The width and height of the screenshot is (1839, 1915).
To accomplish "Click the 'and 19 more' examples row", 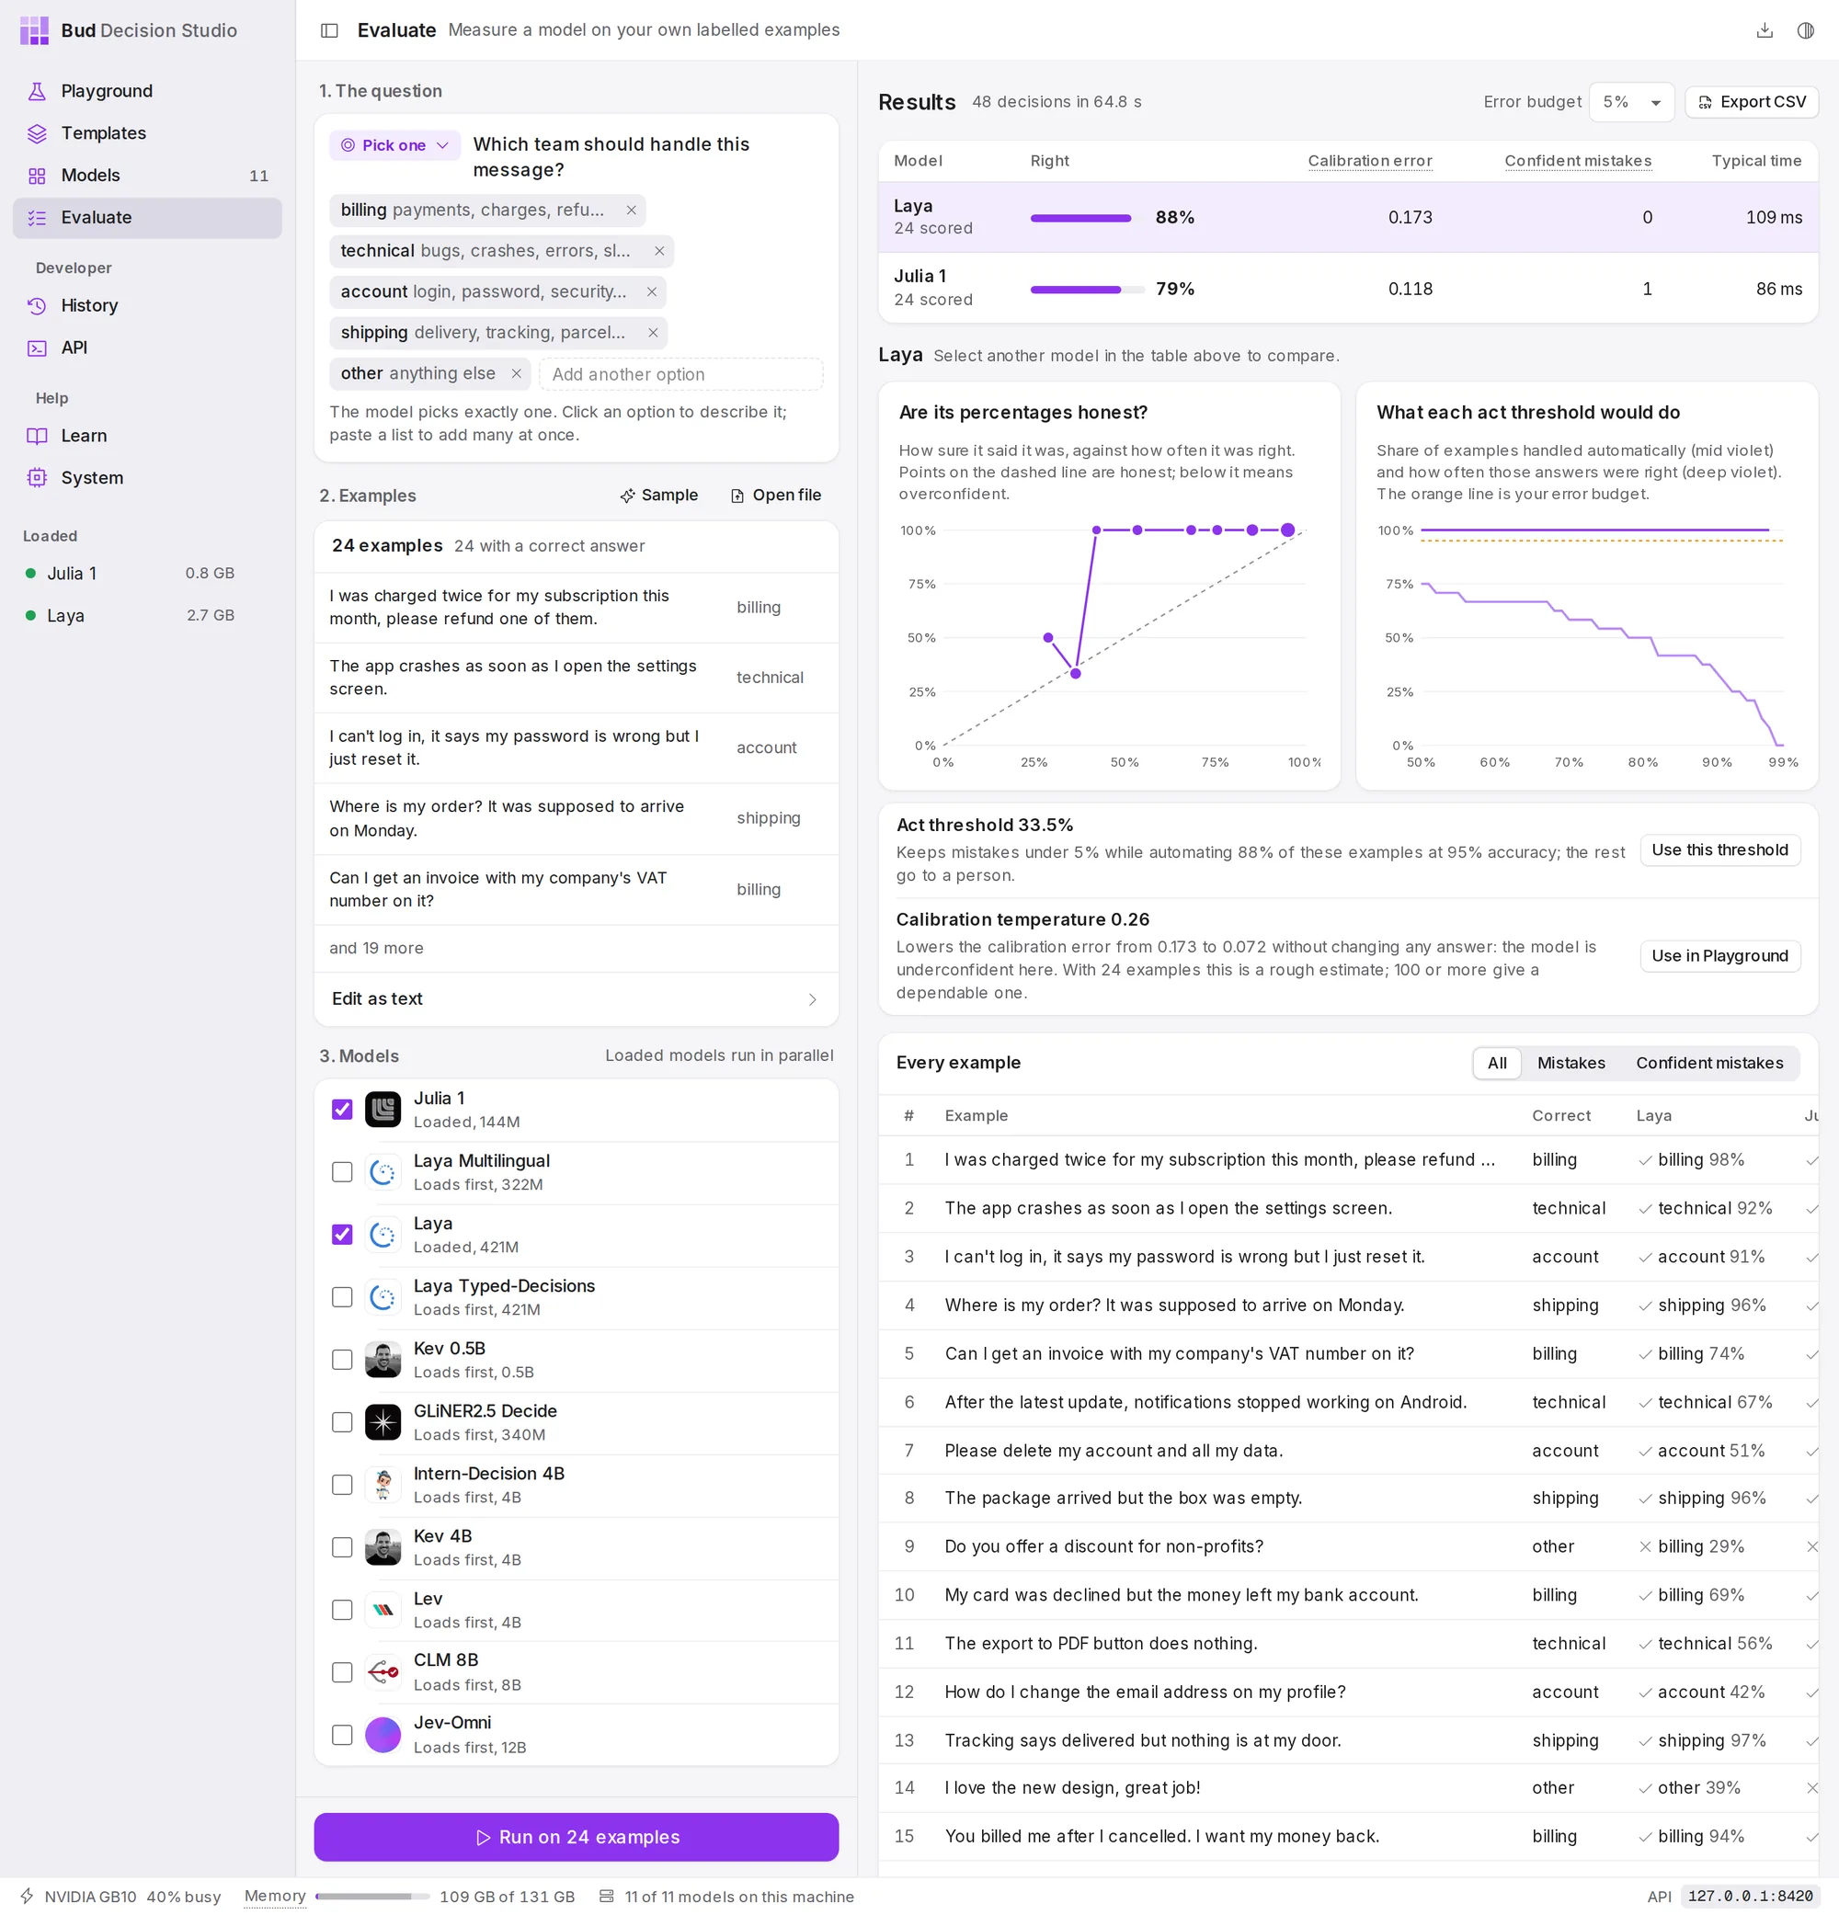I will point(576,948).
